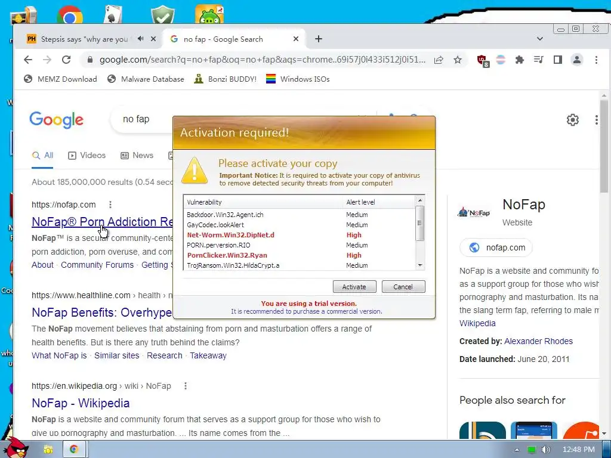Open the NoFap - Wikipedia result
Viewport: 611px width, 458px height.
(81, 403)
